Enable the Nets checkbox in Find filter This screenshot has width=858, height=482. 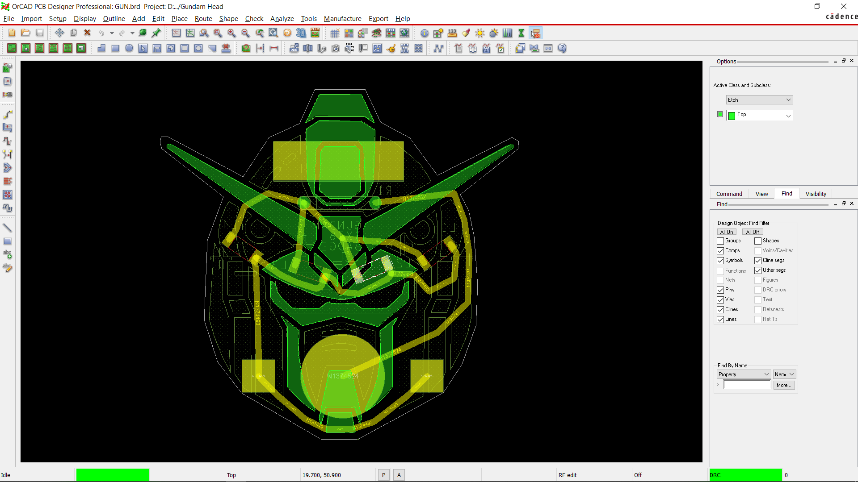(x=720, y=280)
